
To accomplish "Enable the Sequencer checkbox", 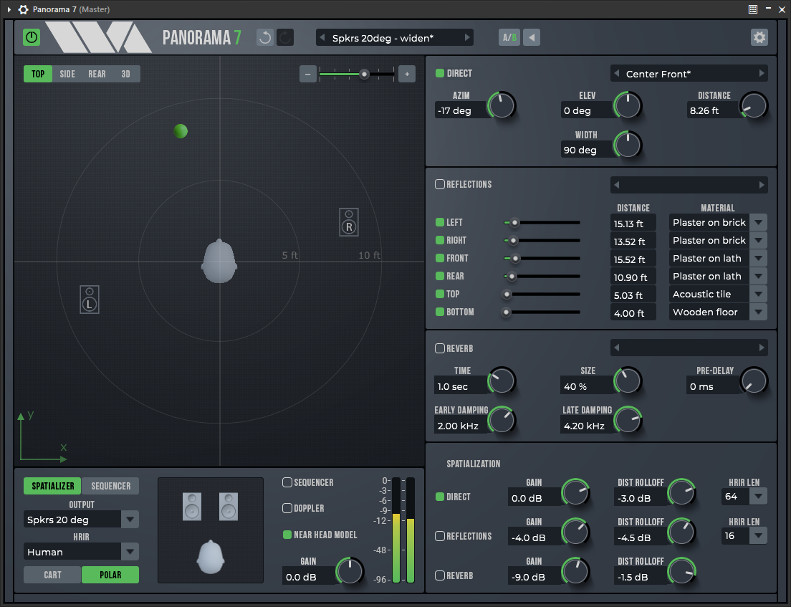I will (287, 482).
